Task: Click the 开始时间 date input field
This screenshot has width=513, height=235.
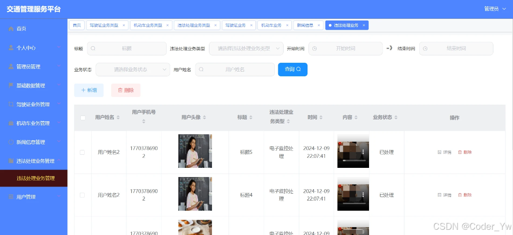Action: [345, 48]
